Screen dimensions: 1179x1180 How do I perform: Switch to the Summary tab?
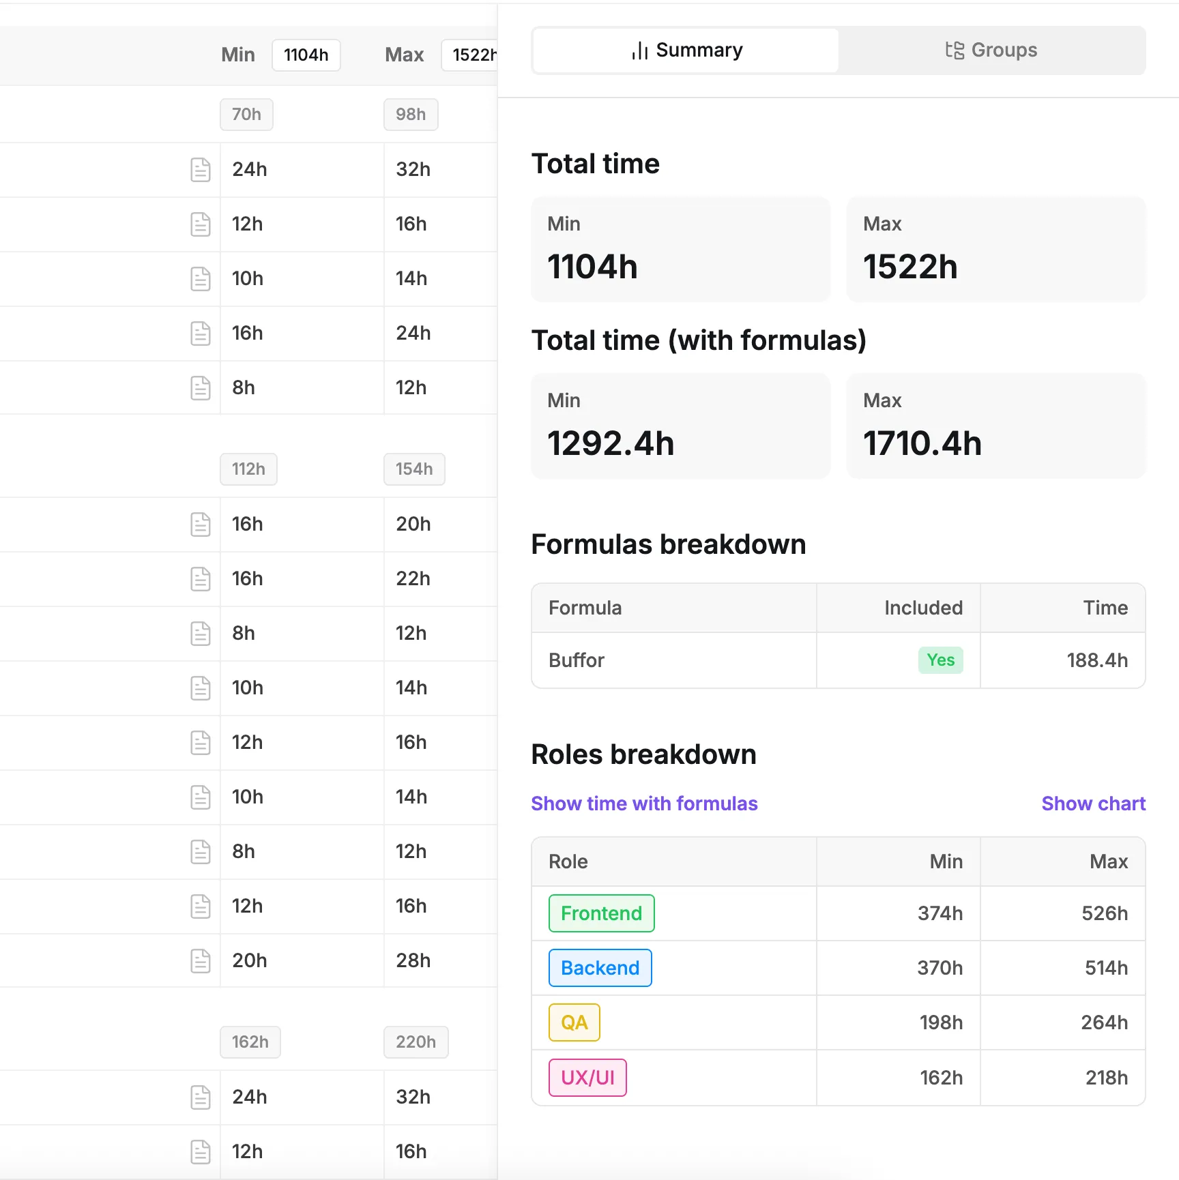coord(685,50)
